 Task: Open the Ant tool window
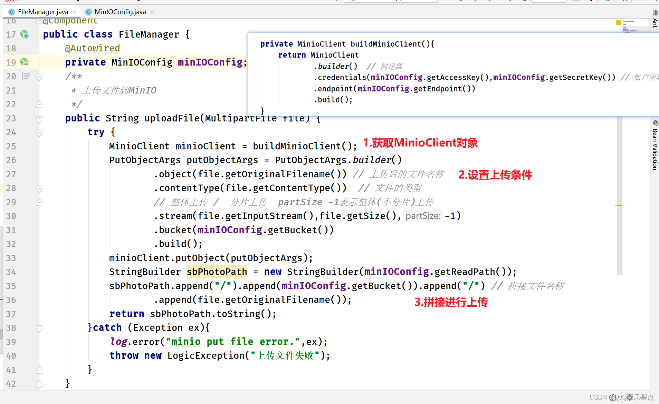pos(655,19)
